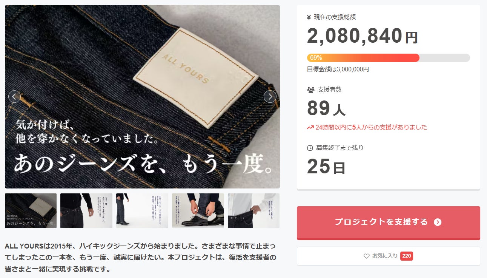Select the fourth thumbnail with the rolled cuff
The height and width of the screenshot is (278, 487).
[x=198, y=211]
